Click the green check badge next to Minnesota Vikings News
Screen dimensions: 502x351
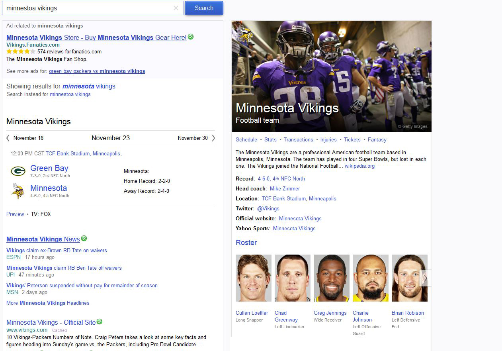(x=84, y=238)
